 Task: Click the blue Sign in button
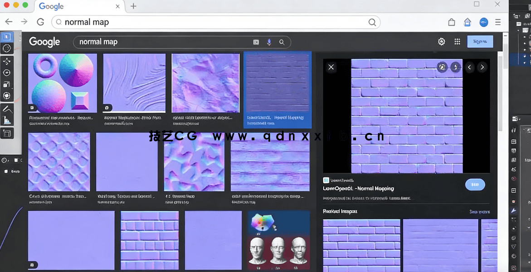480,41
